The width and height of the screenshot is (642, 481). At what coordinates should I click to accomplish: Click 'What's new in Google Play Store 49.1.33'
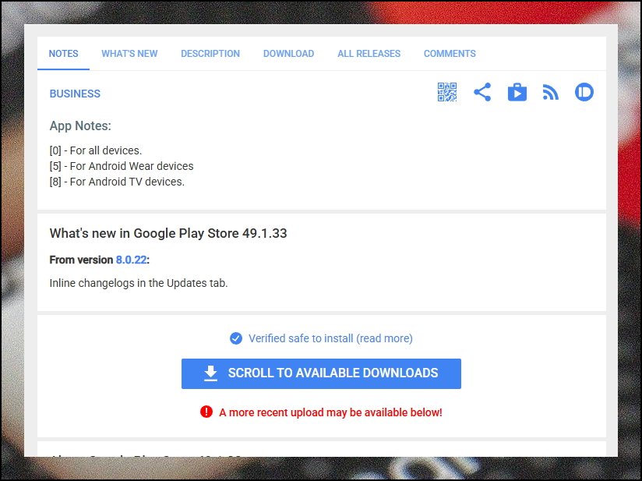[x=168, y=233]
